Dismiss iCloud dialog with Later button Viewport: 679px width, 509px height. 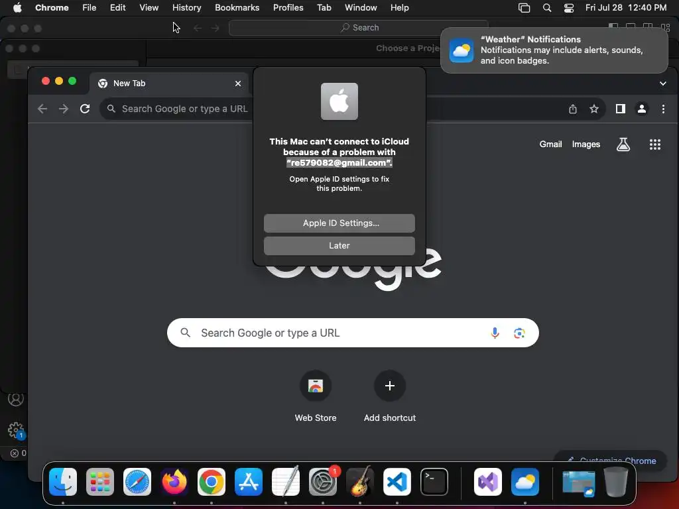(x=339, y=245)
